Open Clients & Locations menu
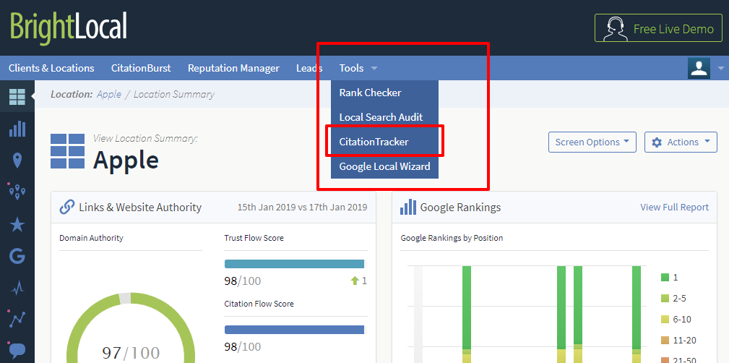 51,68
